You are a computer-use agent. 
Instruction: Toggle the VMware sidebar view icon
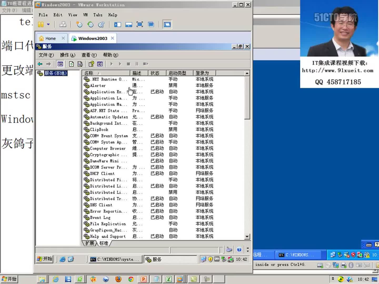click(x=118, y=24)
